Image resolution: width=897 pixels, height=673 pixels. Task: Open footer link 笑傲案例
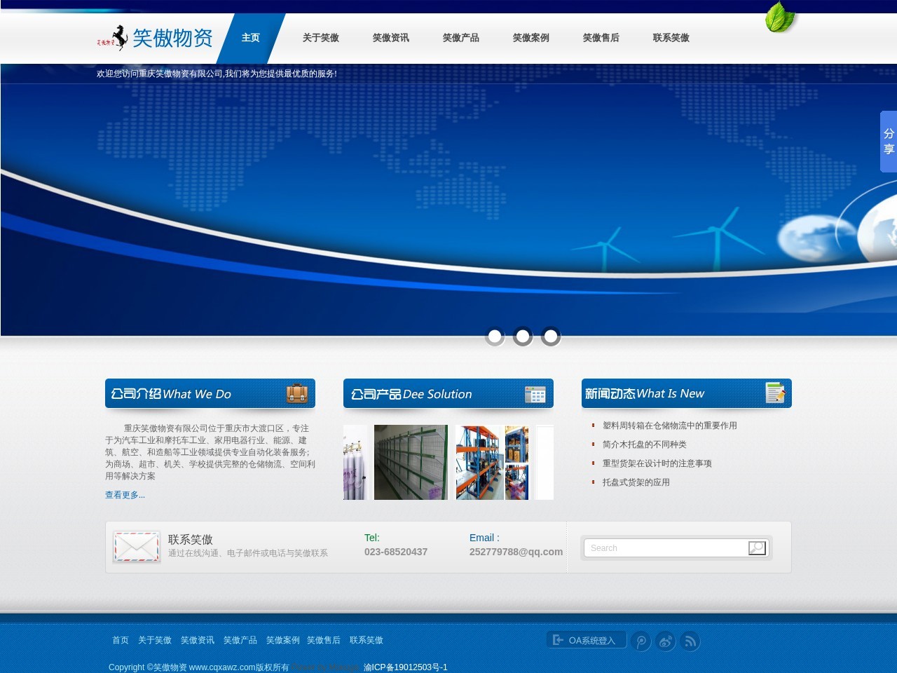(x=283, y=640)
